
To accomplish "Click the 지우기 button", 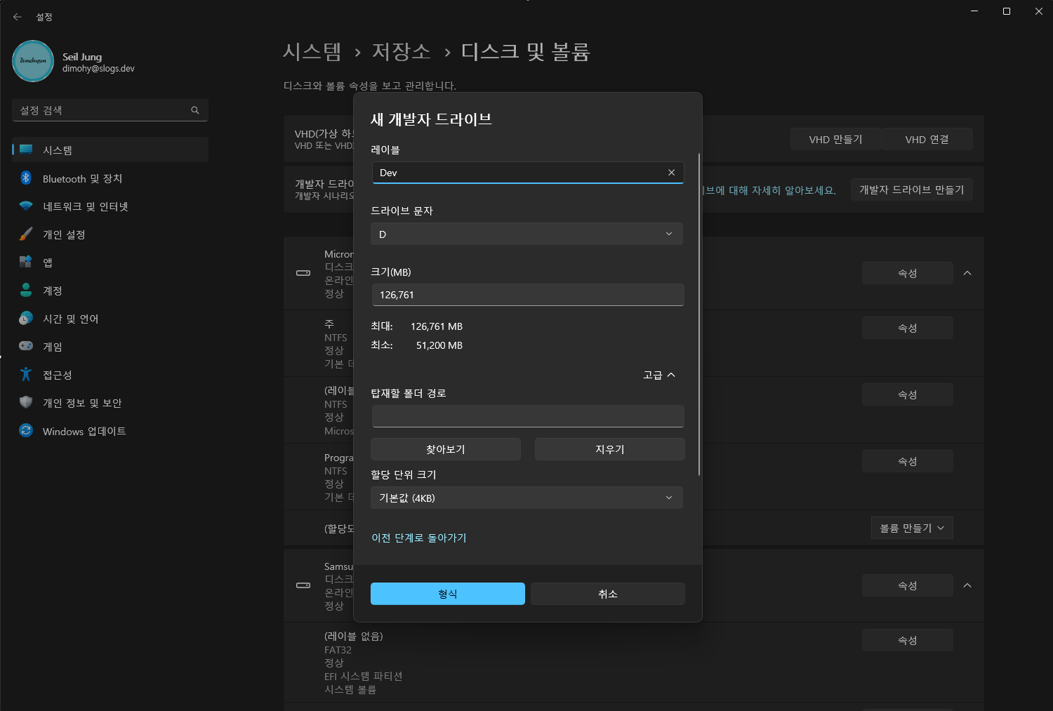I will pos(610,449).
